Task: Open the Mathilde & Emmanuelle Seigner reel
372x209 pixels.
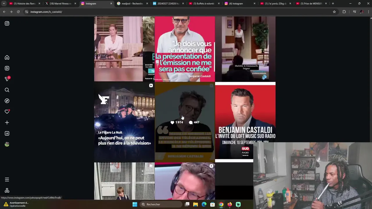Action: [x=245, y=49]
